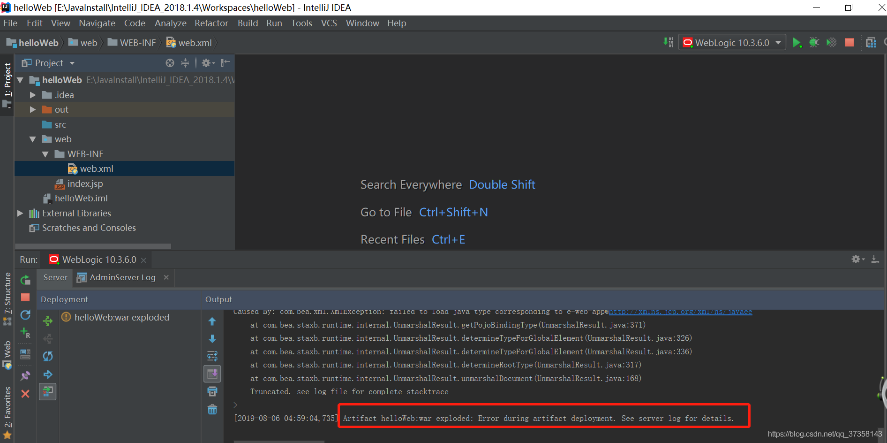Collapse the web folder
The width and height of the screenshot is (887, 443).
pos(33,139)
